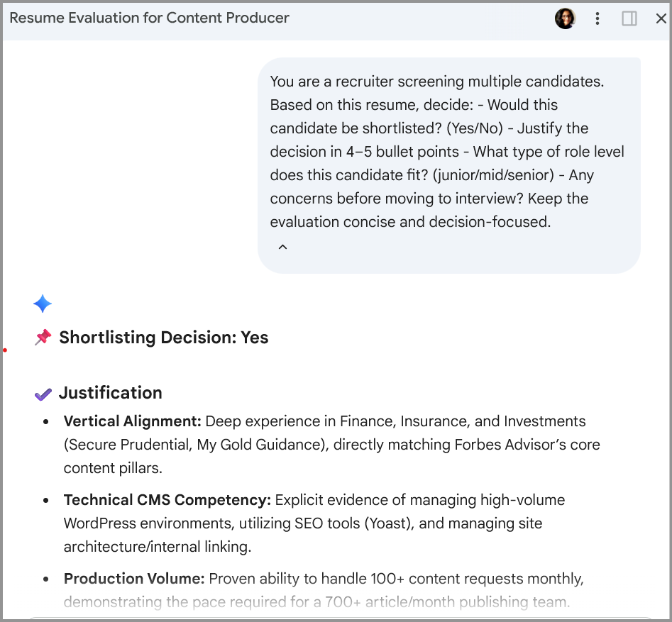Select the Resume Evaluation conversation title
The height and width of the screenshot is (622, 672).
click(x=149, y=18)
